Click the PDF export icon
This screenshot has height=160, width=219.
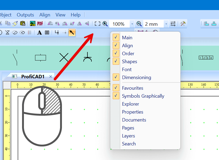coord(40,24)
